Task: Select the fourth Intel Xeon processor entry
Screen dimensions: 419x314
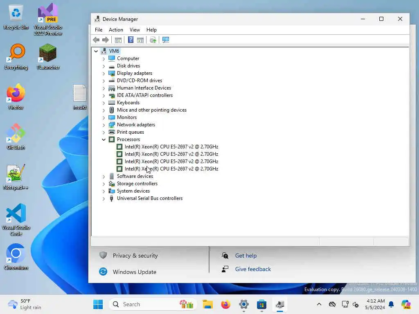Action: coord(171,169)
